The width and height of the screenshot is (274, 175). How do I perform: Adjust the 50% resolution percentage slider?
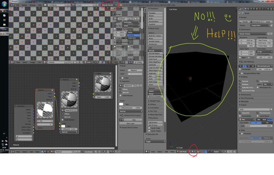tap(247, 46)
